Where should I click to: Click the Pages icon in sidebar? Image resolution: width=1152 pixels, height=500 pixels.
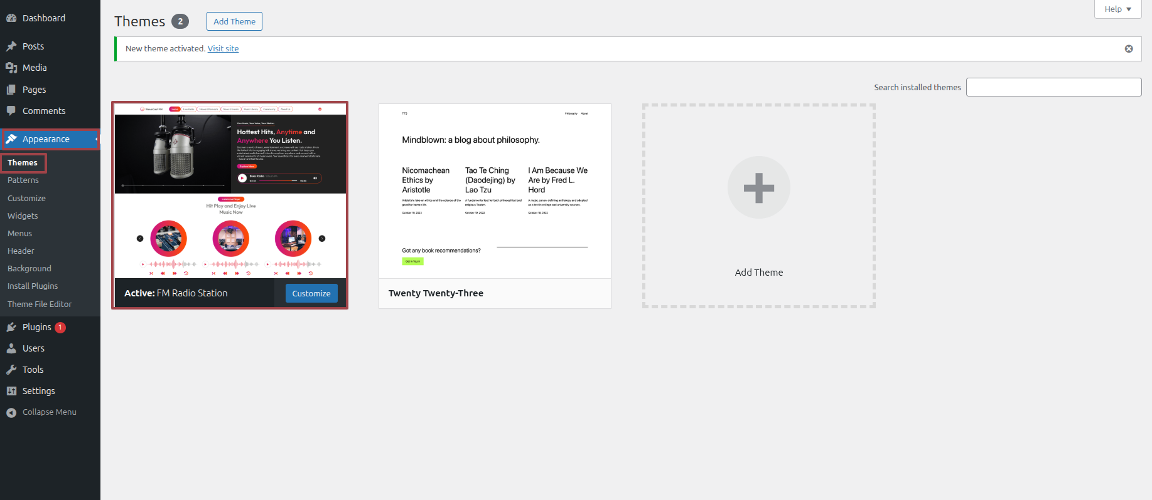11,90
